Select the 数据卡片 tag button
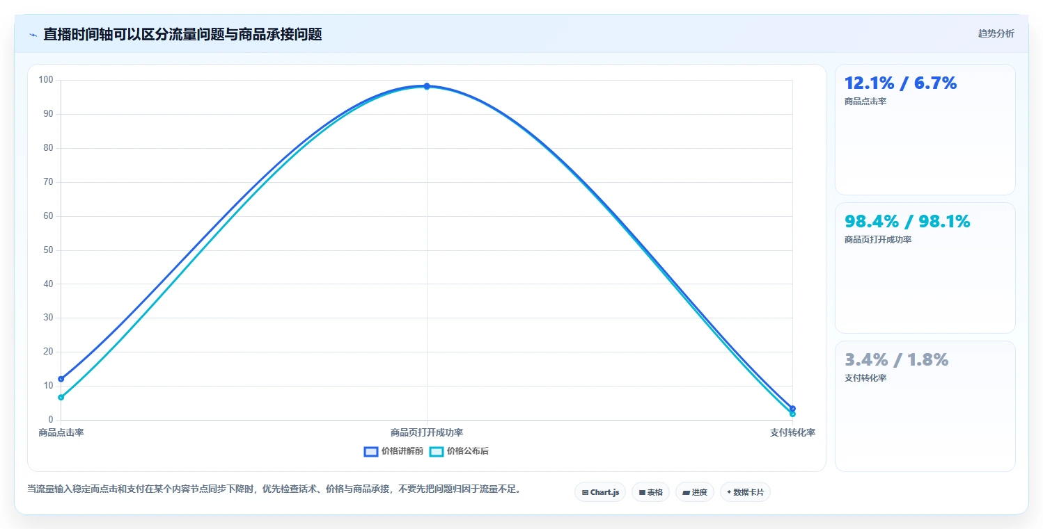This screenshot has height=529, width=1043. (x=745, y=492)
